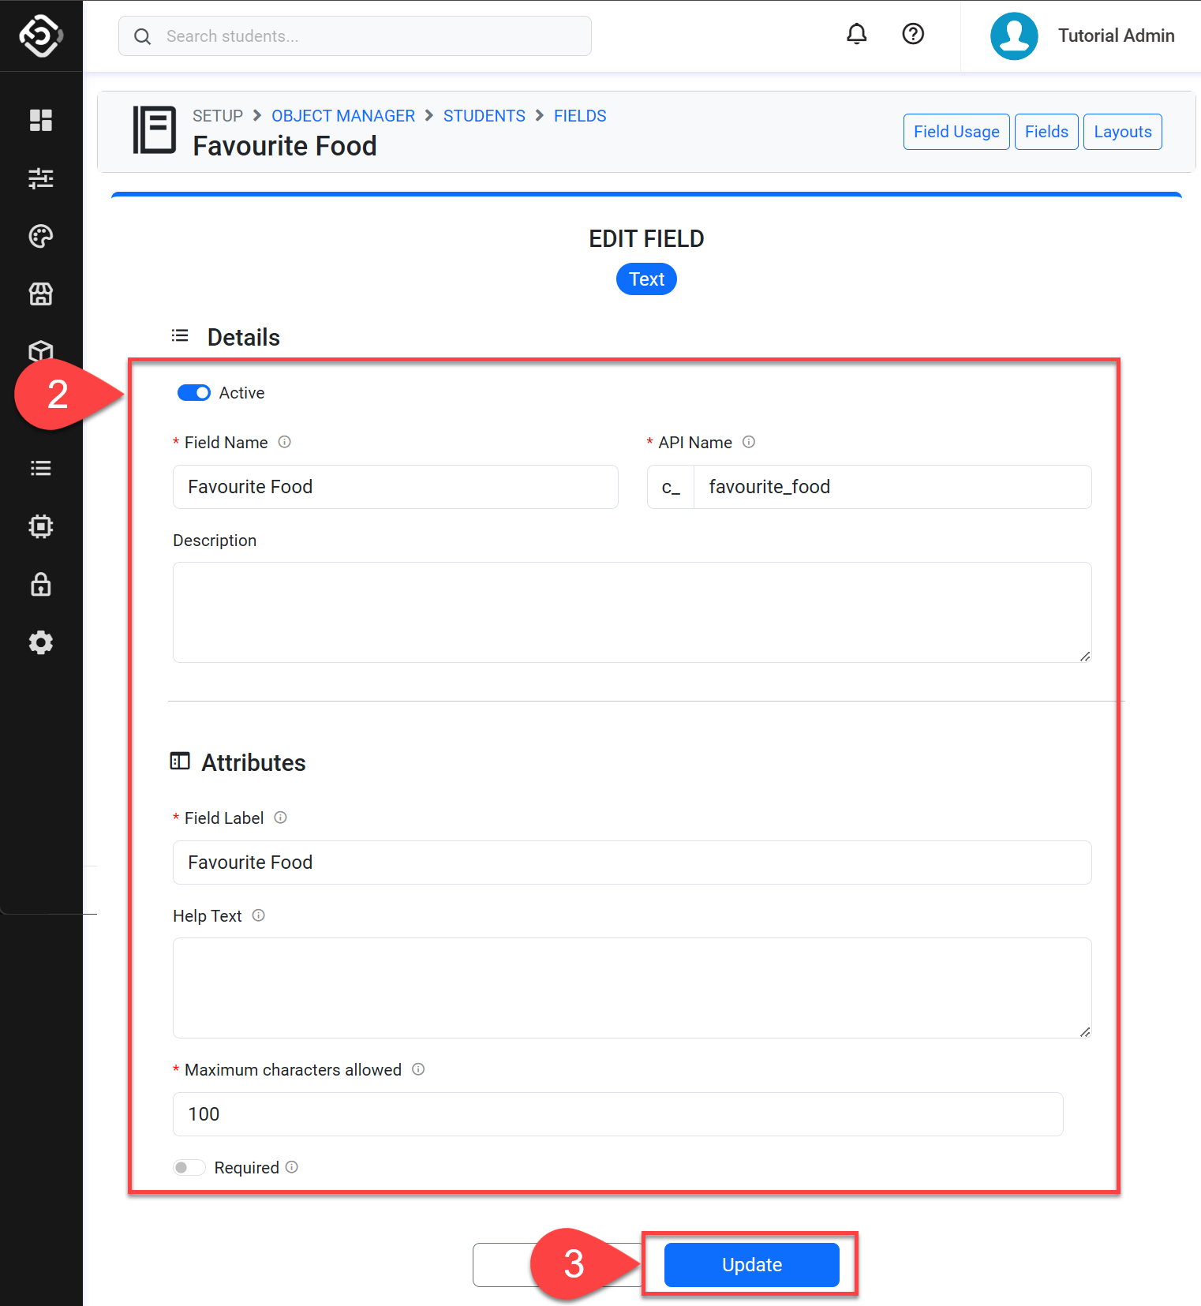Click the notification bell icon
The height and width of the screenshot is (1306, 1201).
point(856,35)
